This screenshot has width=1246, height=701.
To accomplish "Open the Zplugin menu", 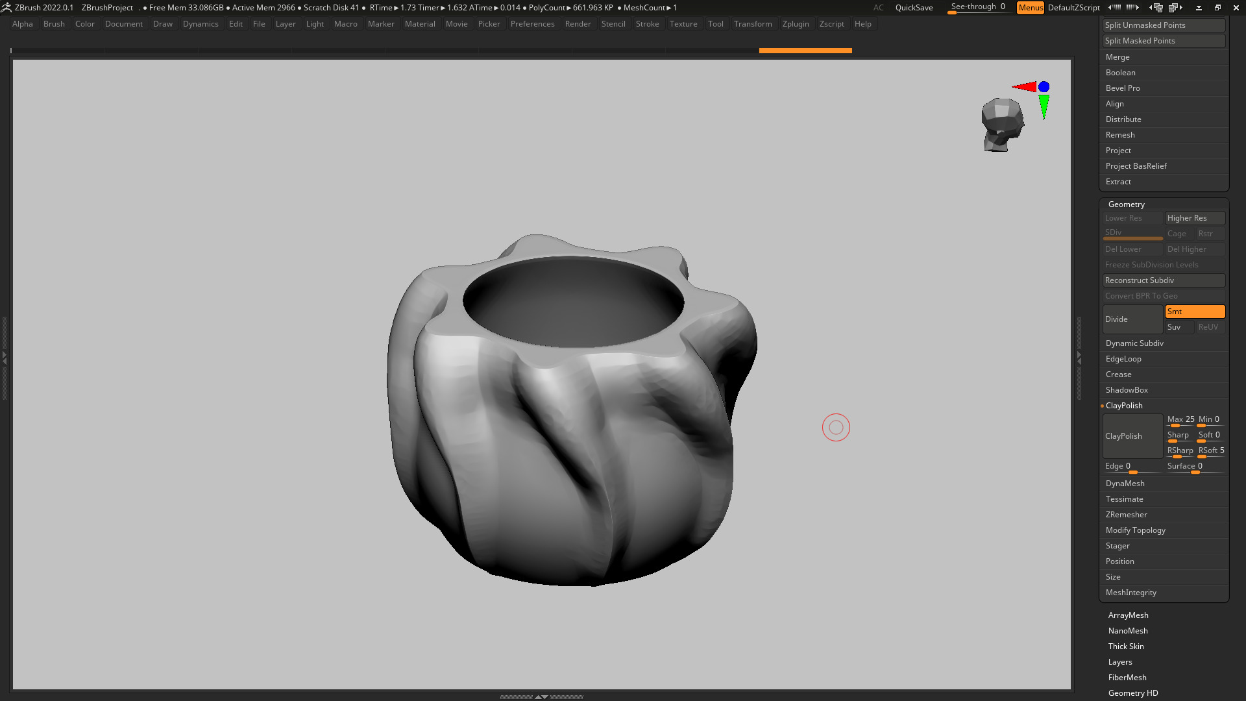I will tap(796, 24).
